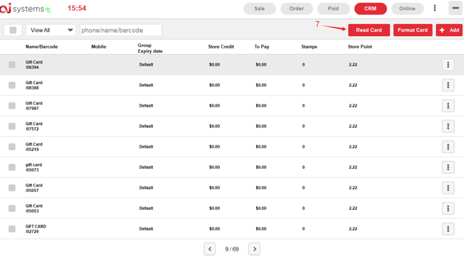The image size is (464, 259).
Task: Check the box for Gift Card 07987
Action: pyautogui.click(x=12, y=105)
